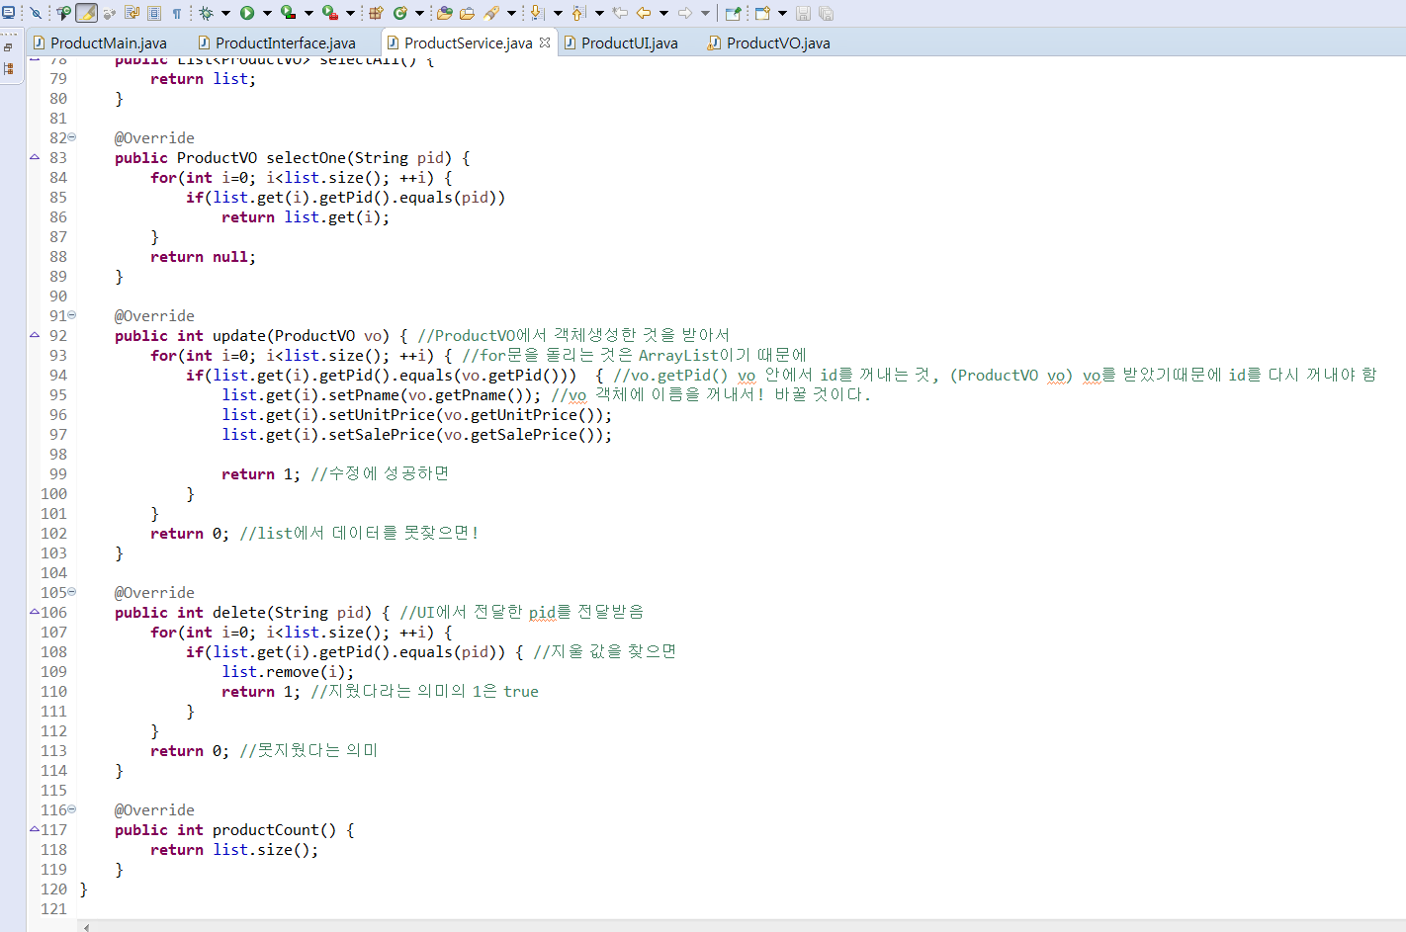The image size is (1406, 932).
Task: Collapse fold toggle at line 82
Action: [71, 137]
